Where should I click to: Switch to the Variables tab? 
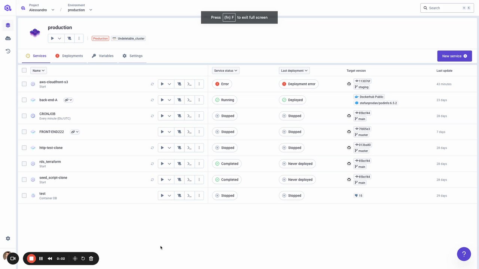click(103, 56)
